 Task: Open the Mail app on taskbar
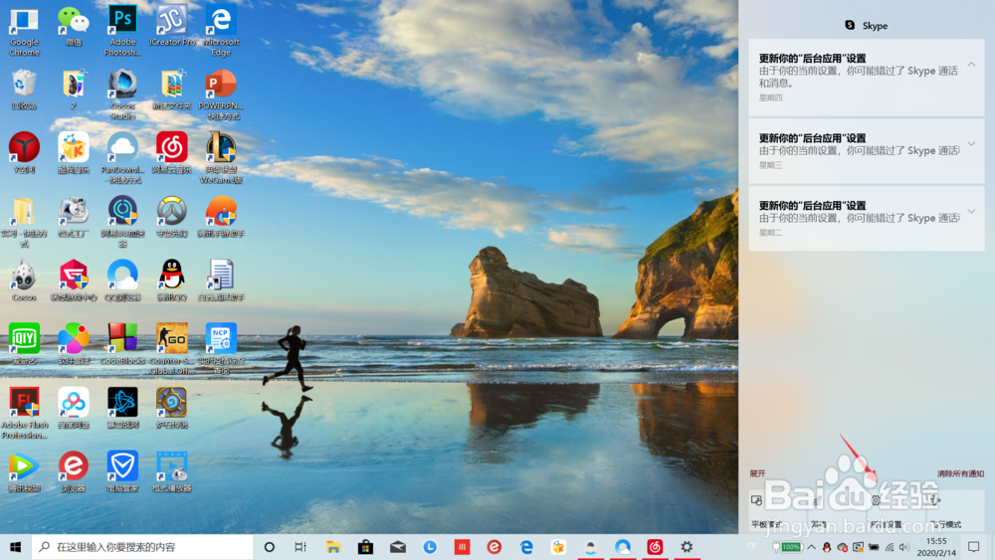(x=398, y=547)
